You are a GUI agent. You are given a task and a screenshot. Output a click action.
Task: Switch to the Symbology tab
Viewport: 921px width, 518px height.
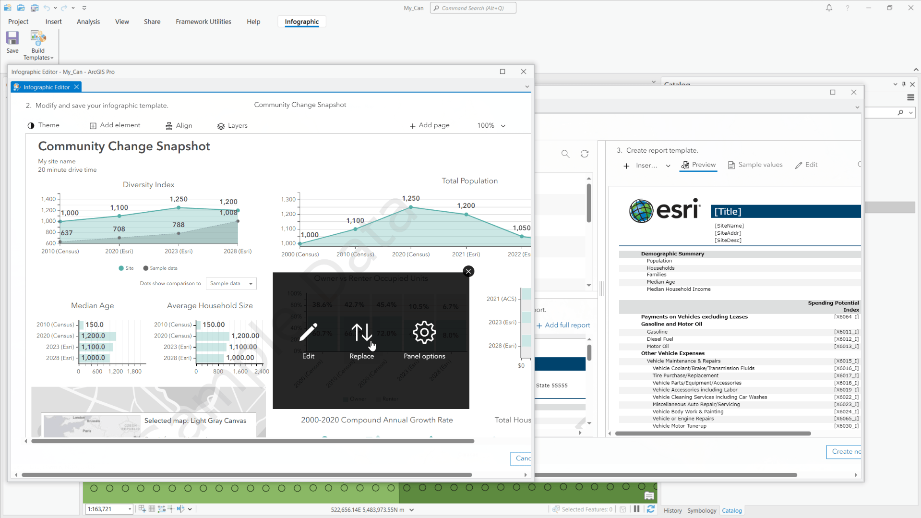(702, 510)
